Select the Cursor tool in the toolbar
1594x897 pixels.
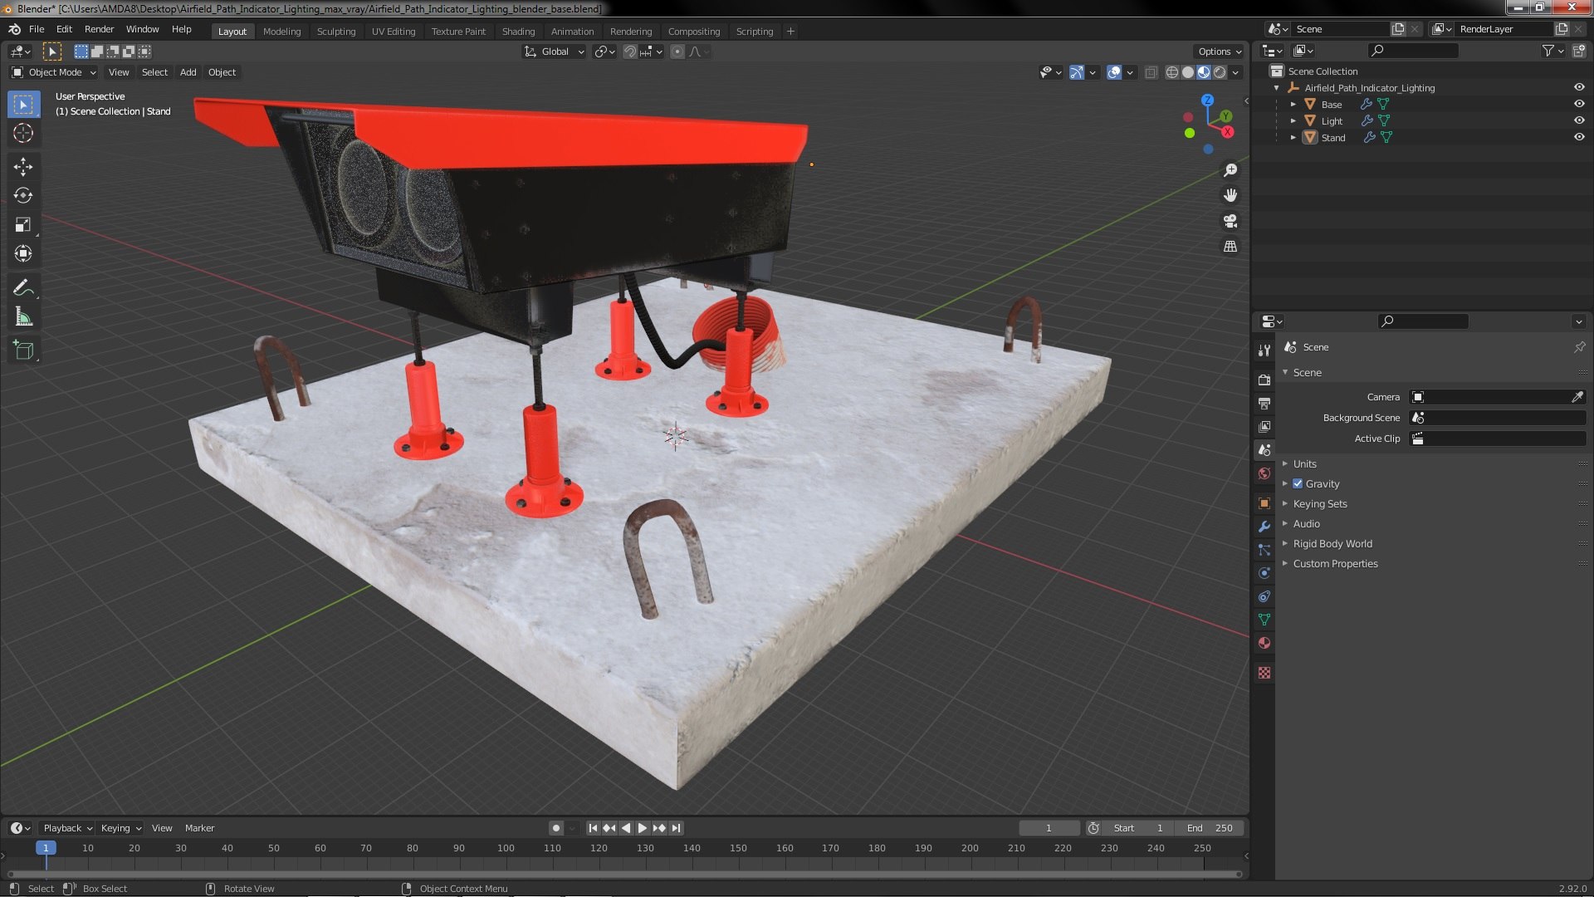23,133
